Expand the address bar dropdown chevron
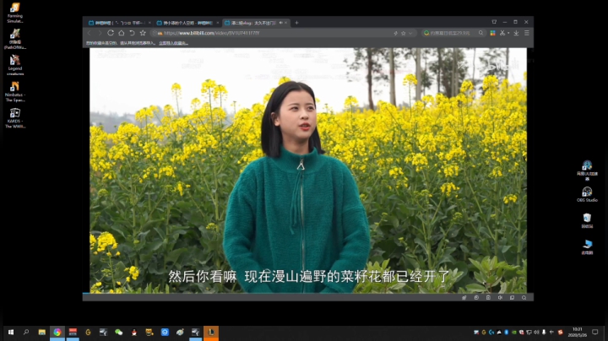 click(x=410, y=33)
